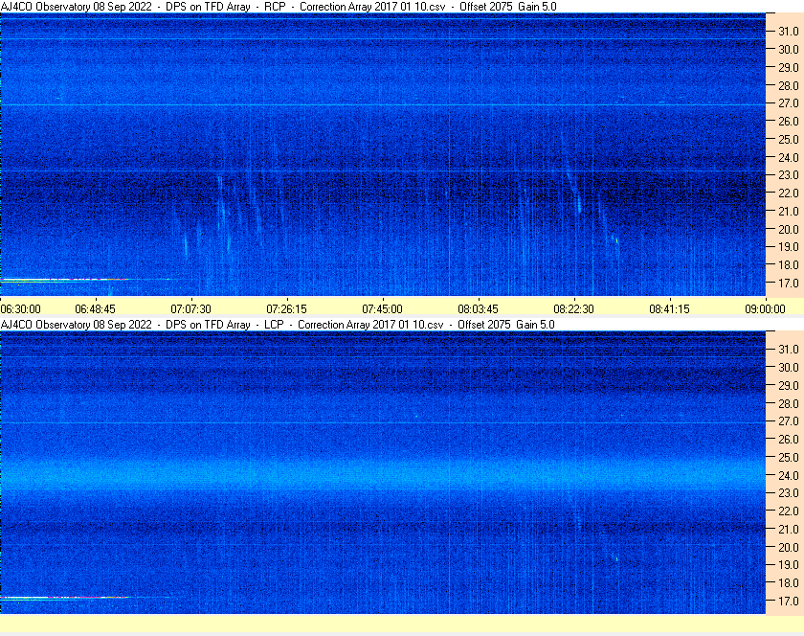This screenshot has width=804, height=636.
Task: Click the 06:30:00 time axis label
Action: (x=20, y=309)
